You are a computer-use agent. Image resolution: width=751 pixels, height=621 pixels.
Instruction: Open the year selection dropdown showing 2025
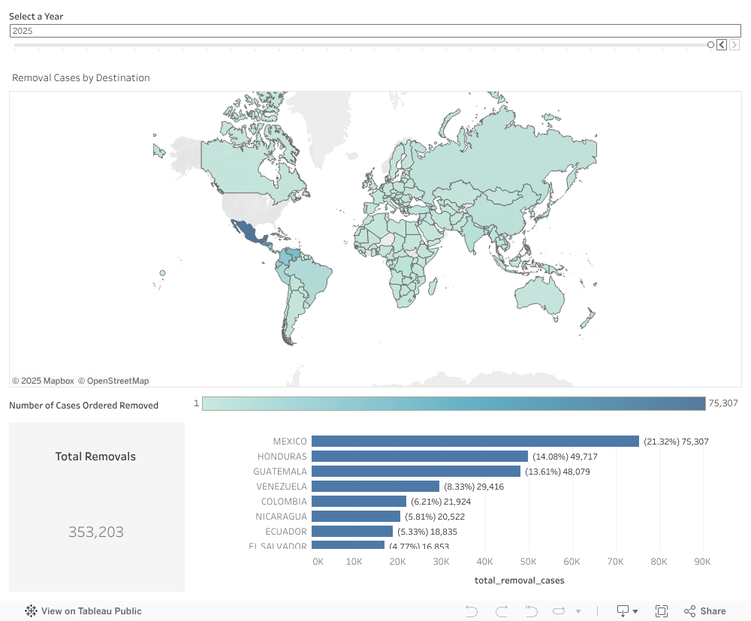(x=375, y=31)
